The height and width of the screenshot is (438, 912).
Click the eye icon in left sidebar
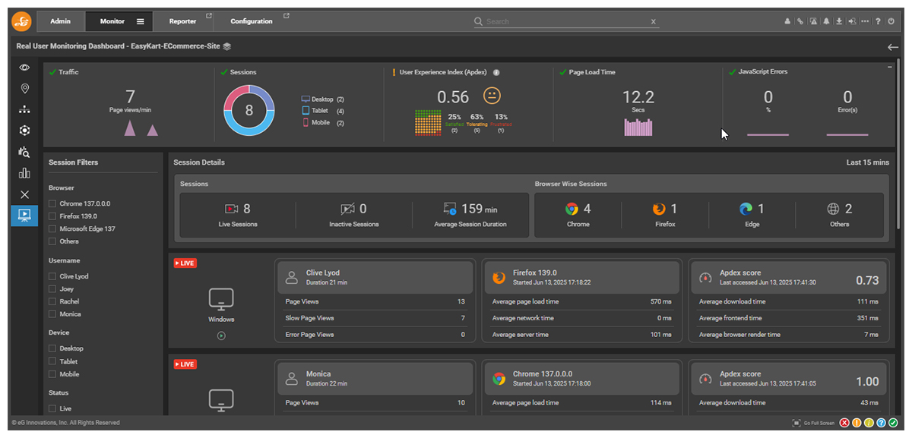click(24, 68)
